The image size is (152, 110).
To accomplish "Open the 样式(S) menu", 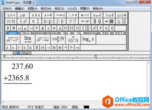I will click(59, 9).
